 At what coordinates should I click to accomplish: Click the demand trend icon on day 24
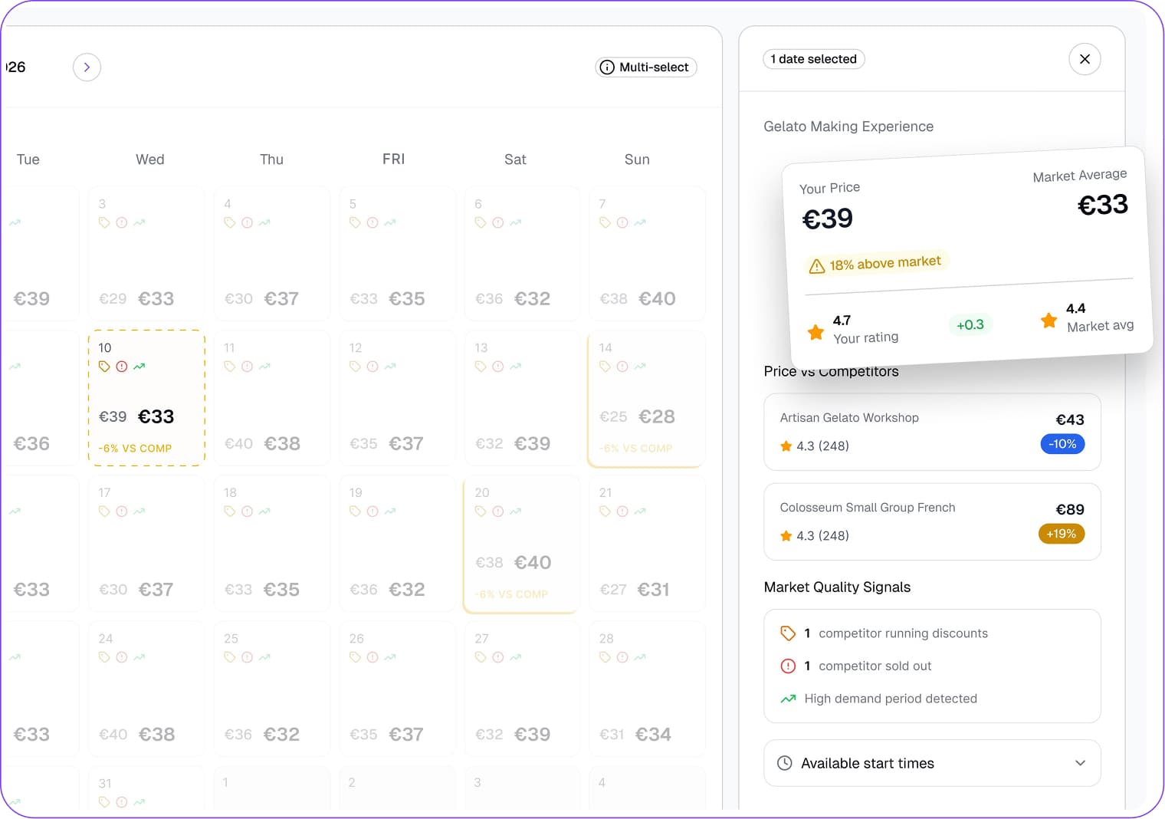click(139, 657)
